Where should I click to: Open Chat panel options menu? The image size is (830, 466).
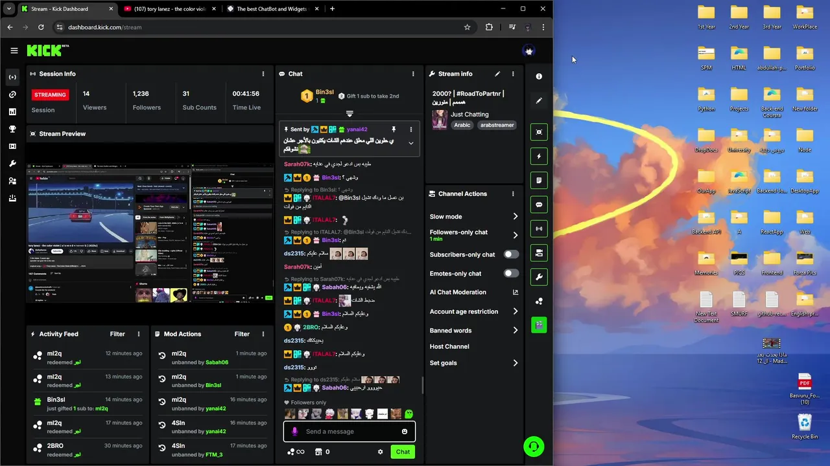coord(413,74)
